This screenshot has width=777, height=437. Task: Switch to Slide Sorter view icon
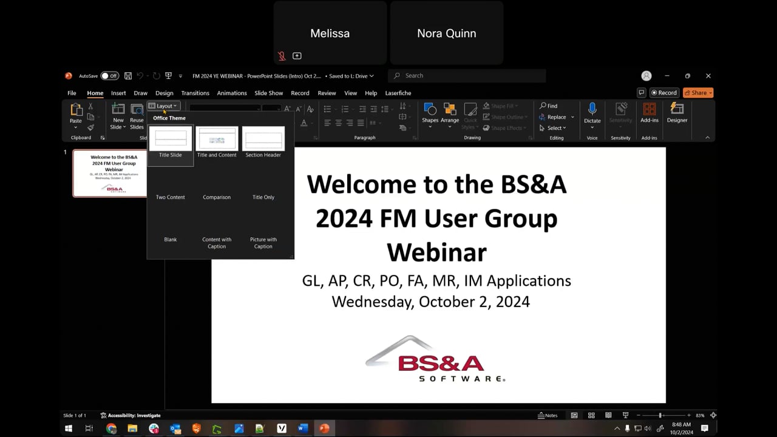tap(591, 415)
